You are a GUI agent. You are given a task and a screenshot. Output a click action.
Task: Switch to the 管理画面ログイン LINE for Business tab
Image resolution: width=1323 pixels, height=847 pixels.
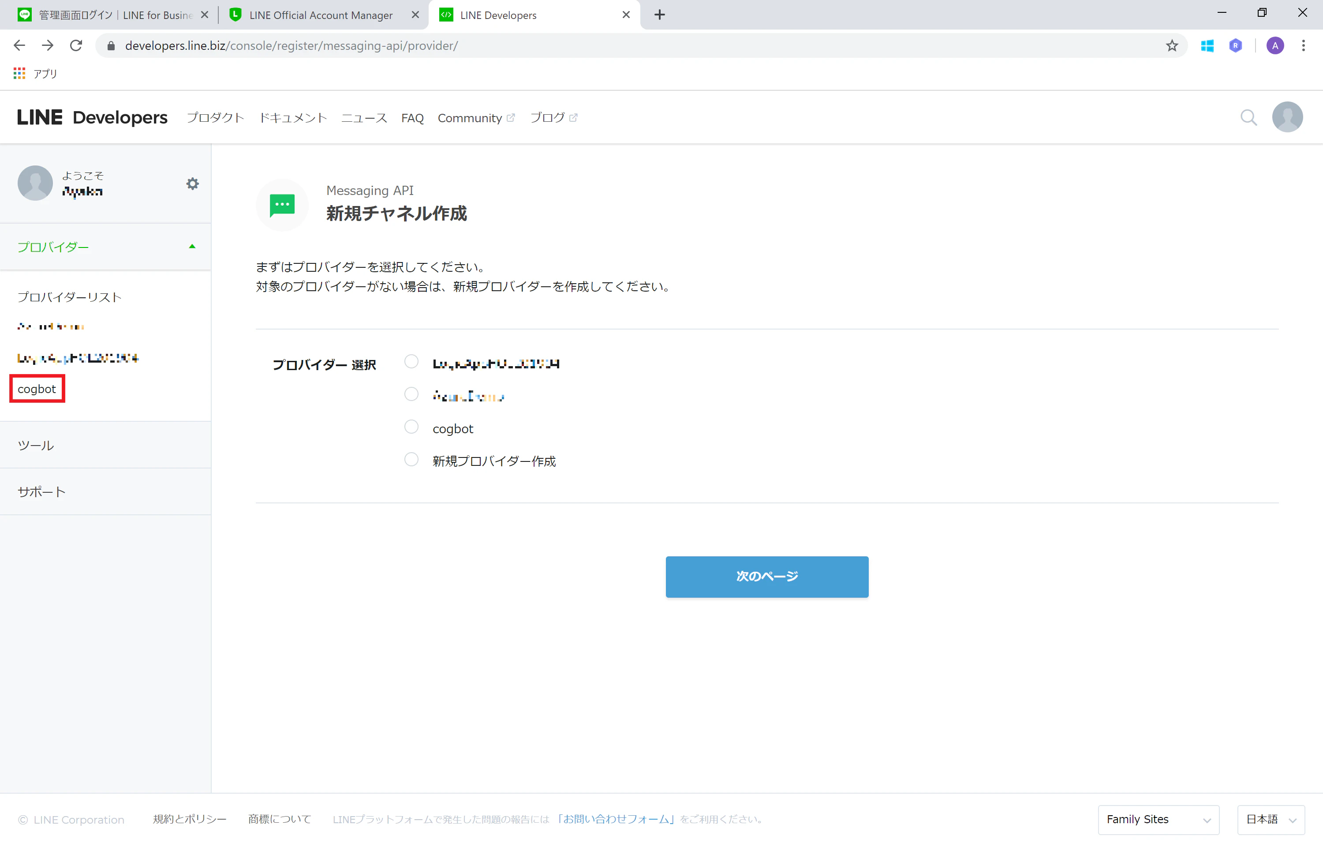point(112,15)
